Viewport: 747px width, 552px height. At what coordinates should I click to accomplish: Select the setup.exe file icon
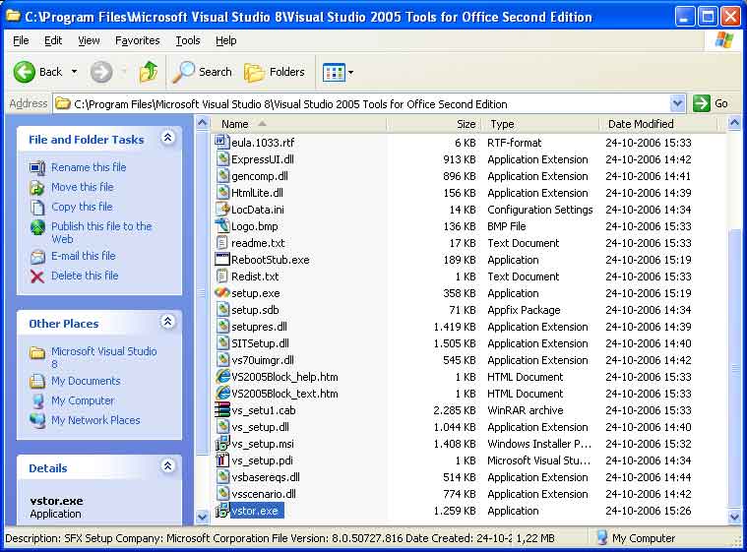coord(222,292)
